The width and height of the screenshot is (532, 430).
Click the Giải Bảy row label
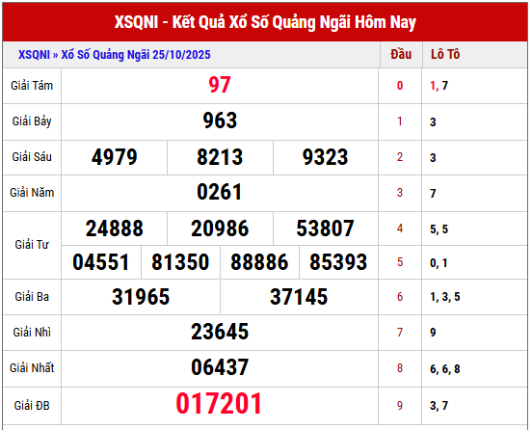(x=32, y=121)
